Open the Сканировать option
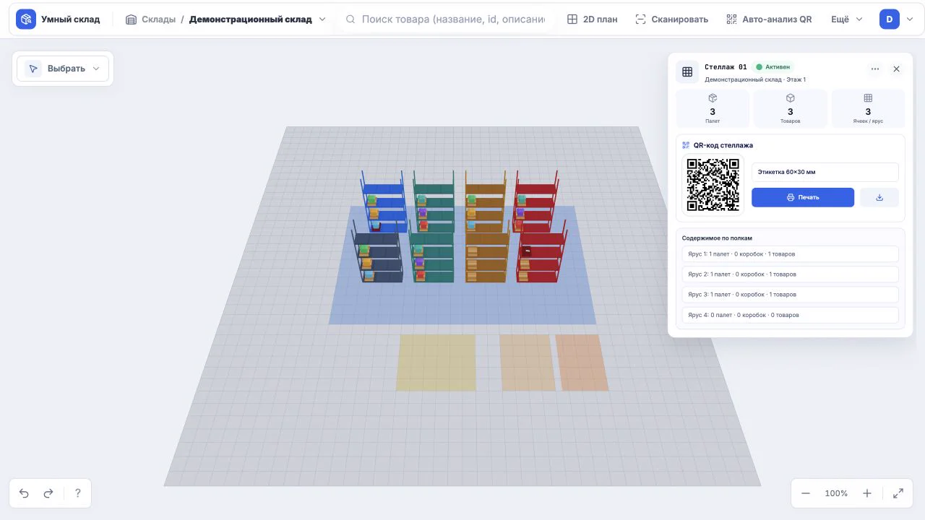 pos(671,19)
